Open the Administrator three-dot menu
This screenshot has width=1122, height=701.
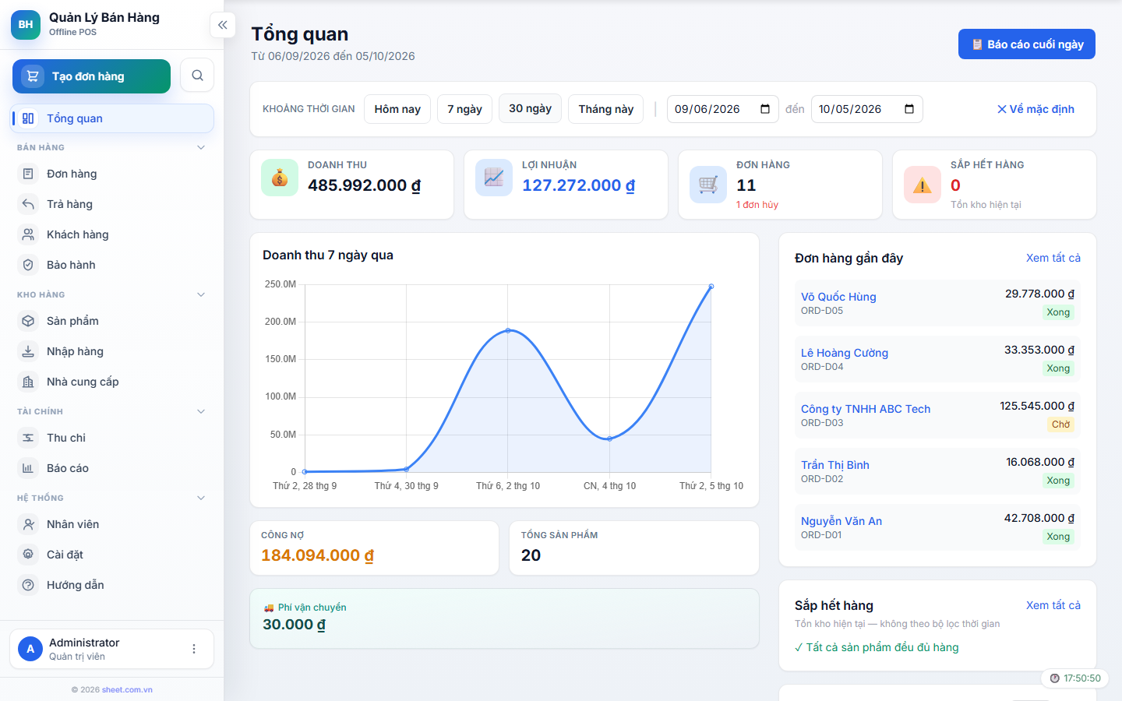tap(194, 649)
